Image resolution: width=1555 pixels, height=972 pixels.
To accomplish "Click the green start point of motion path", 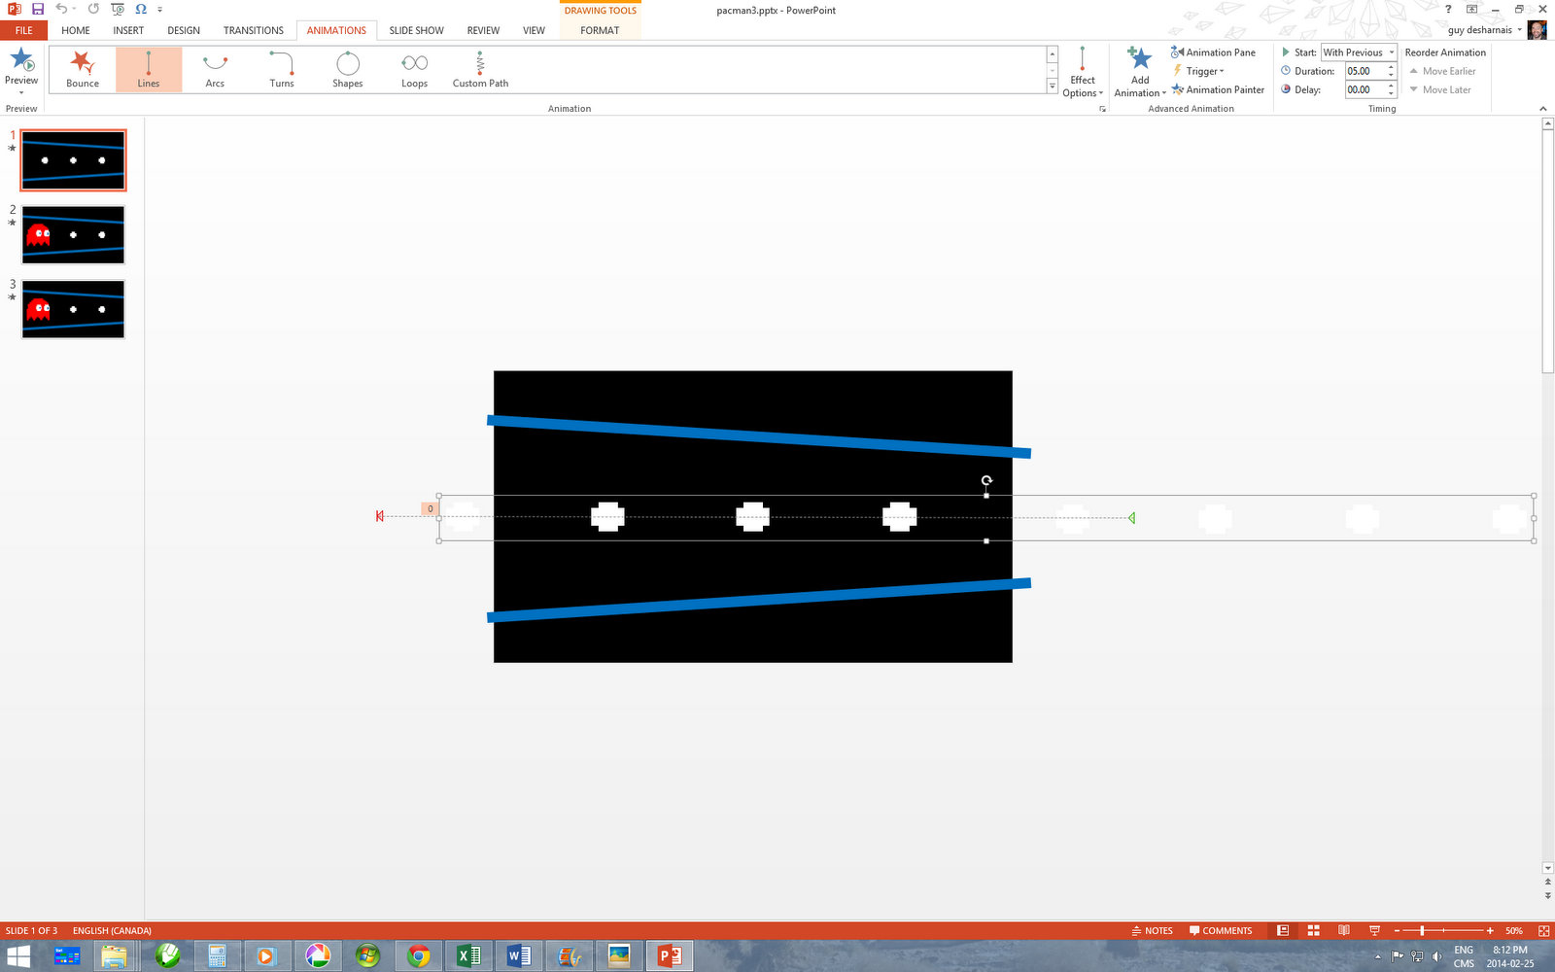I will (1131, 518).
